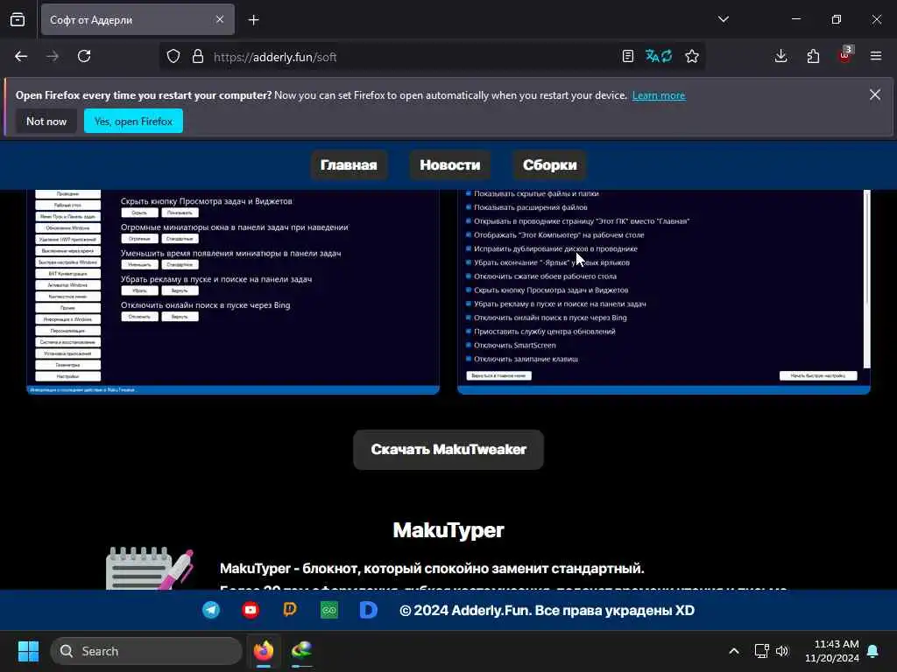Click the taskbar Search box
This screenshot has width=897, height=672.
[146, 651]
